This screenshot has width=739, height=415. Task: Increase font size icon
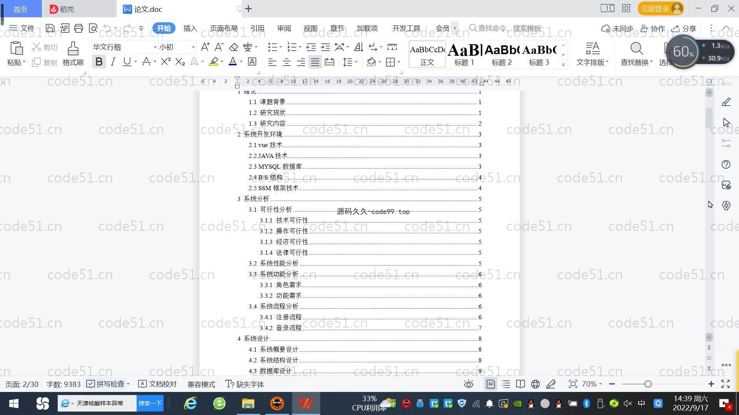(x=205, y=47)
